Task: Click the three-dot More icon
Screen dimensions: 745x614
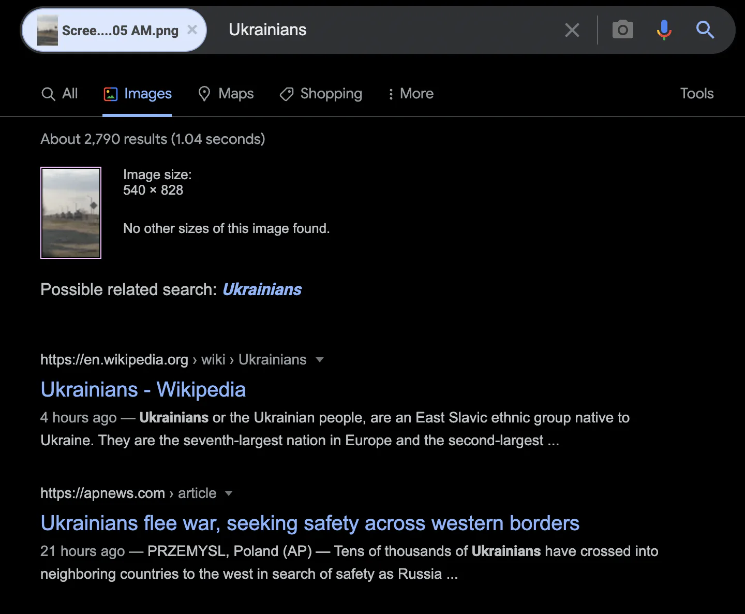Action: 391,94
